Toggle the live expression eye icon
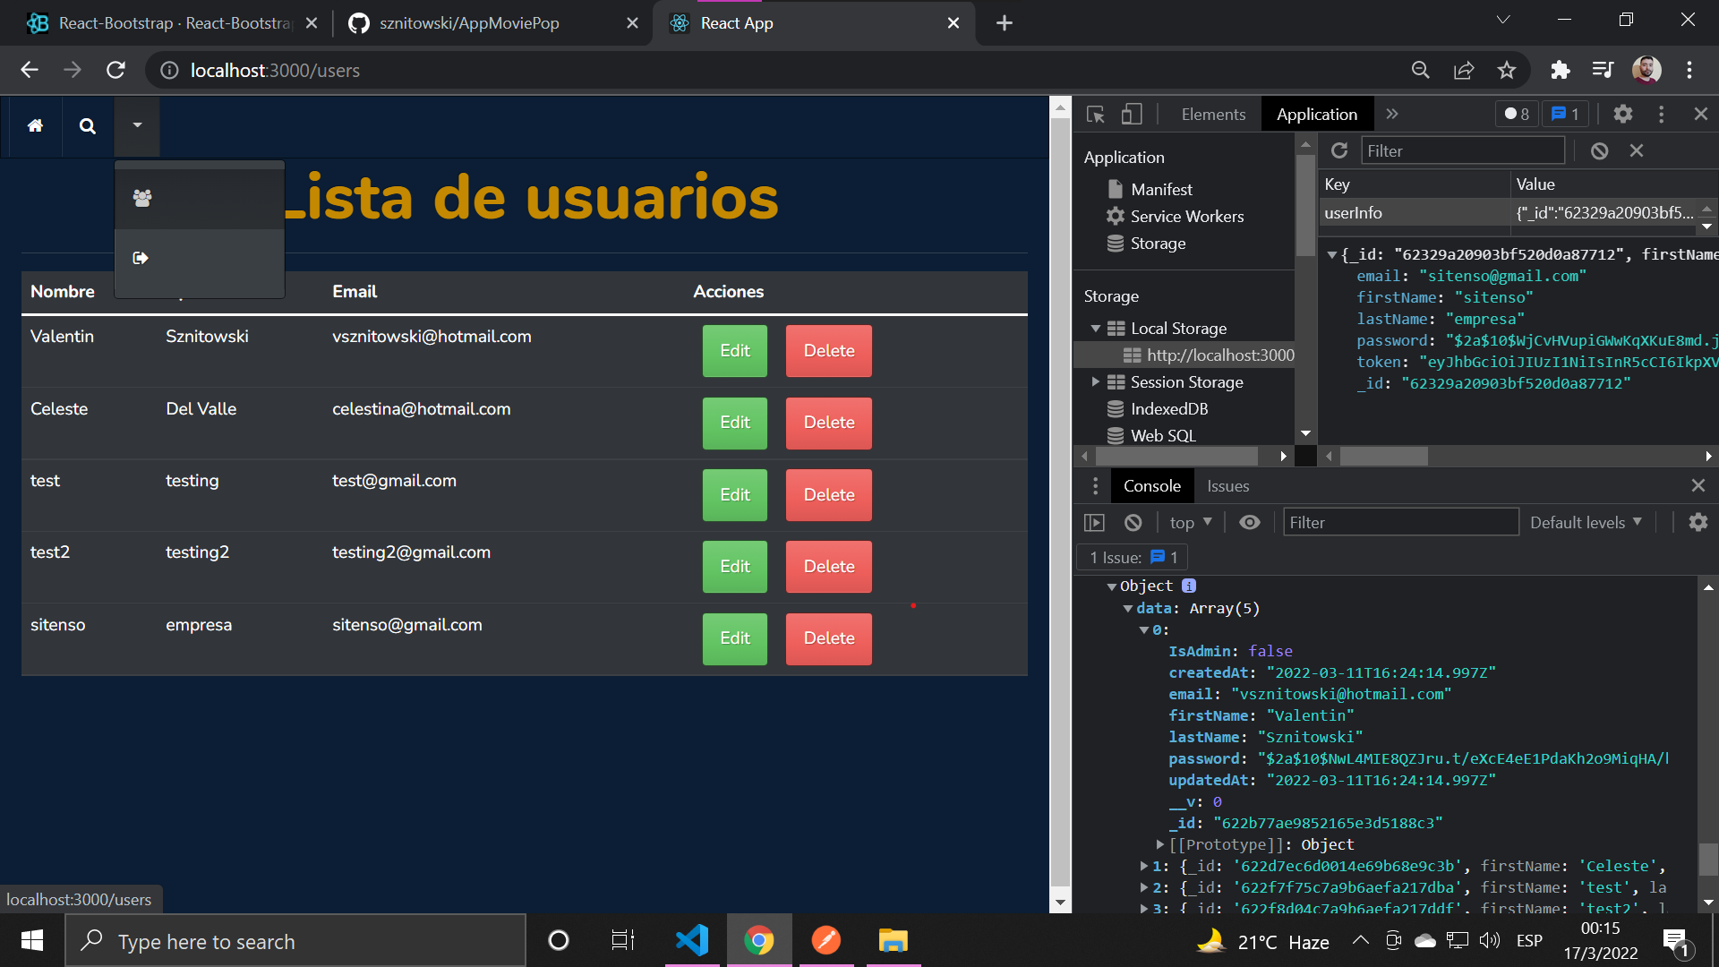Image resolution: width=1719 pixels, height=967 pixels. [1249, 522]
